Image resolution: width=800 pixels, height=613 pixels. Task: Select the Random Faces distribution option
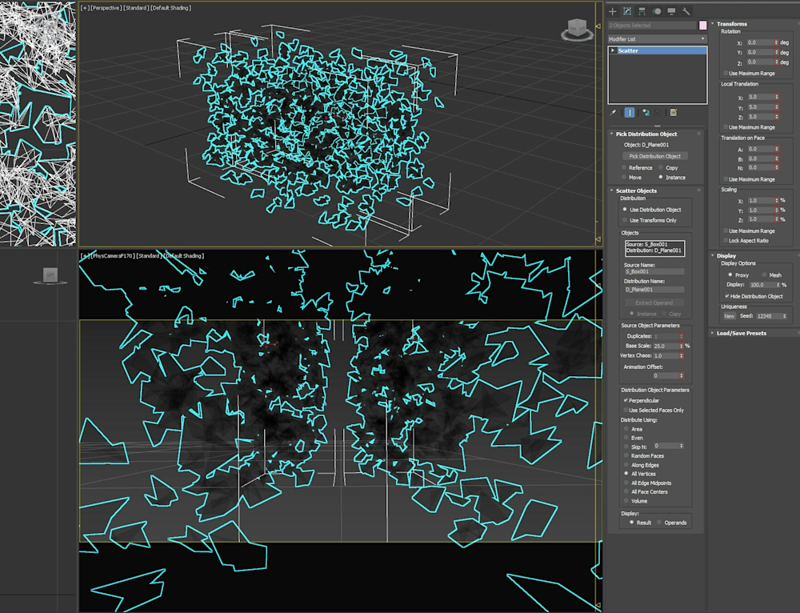pyautogui.click(x=625, y=456)
